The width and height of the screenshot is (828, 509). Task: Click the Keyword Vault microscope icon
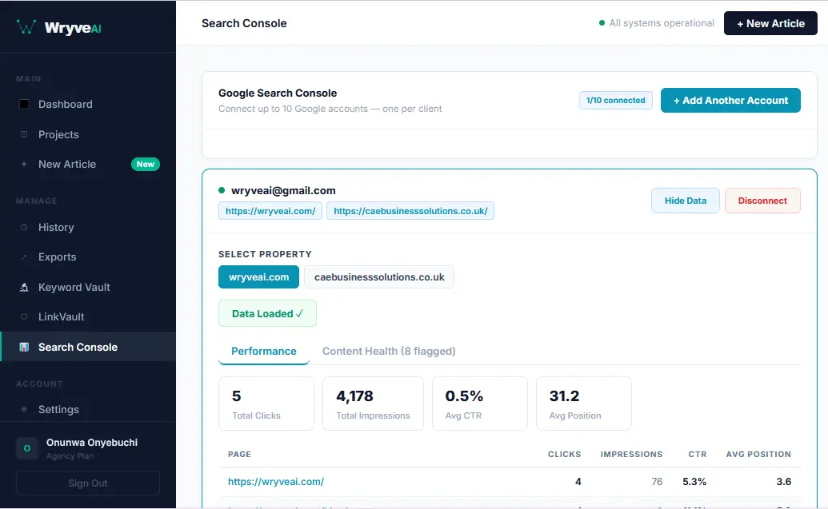pyautogui.click(x=24, y=287)
